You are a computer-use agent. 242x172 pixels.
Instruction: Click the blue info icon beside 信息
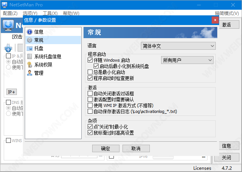click(30, 32)
